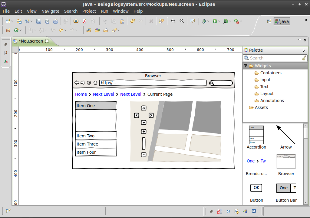Viewport: 310px width, 218px height.
Task: Collapse the Widgets tree in the Palette
Action: coord(246,66)
